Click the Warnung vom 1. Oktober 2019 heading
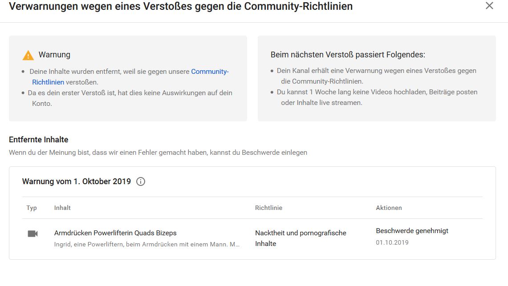The image size is (508, 286). (77, 181)
